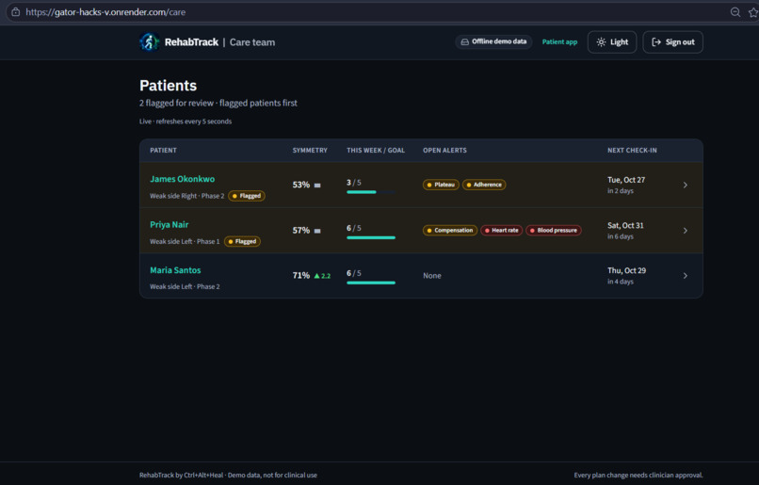Viewport: 759px width, 485px height.
Task: Click Flagged badge for Priya Nair
Action: pyautogui.click(x=243, y=241)
